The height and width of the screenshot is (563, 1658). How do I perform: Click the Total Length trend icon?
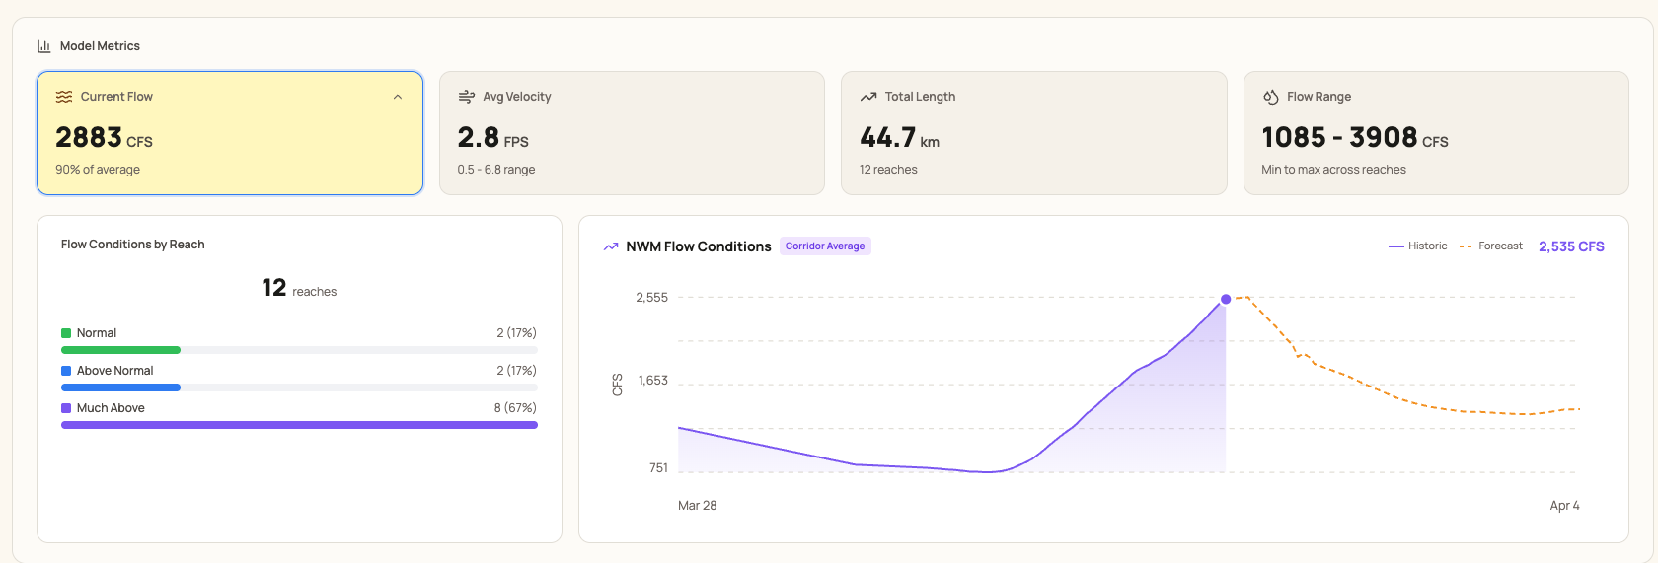pyautogui.click(x=868, y=97)
